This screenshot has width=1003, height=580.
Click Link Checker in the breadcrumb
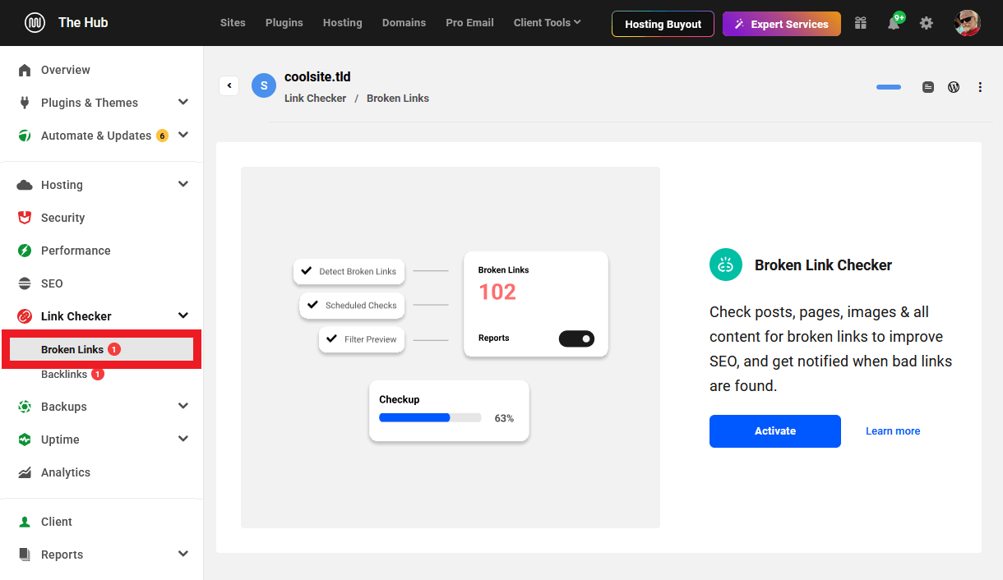(315, 99)
